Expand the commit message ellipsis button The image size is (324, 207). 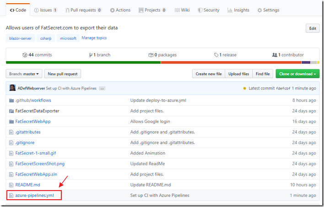[x=102, y=89]
